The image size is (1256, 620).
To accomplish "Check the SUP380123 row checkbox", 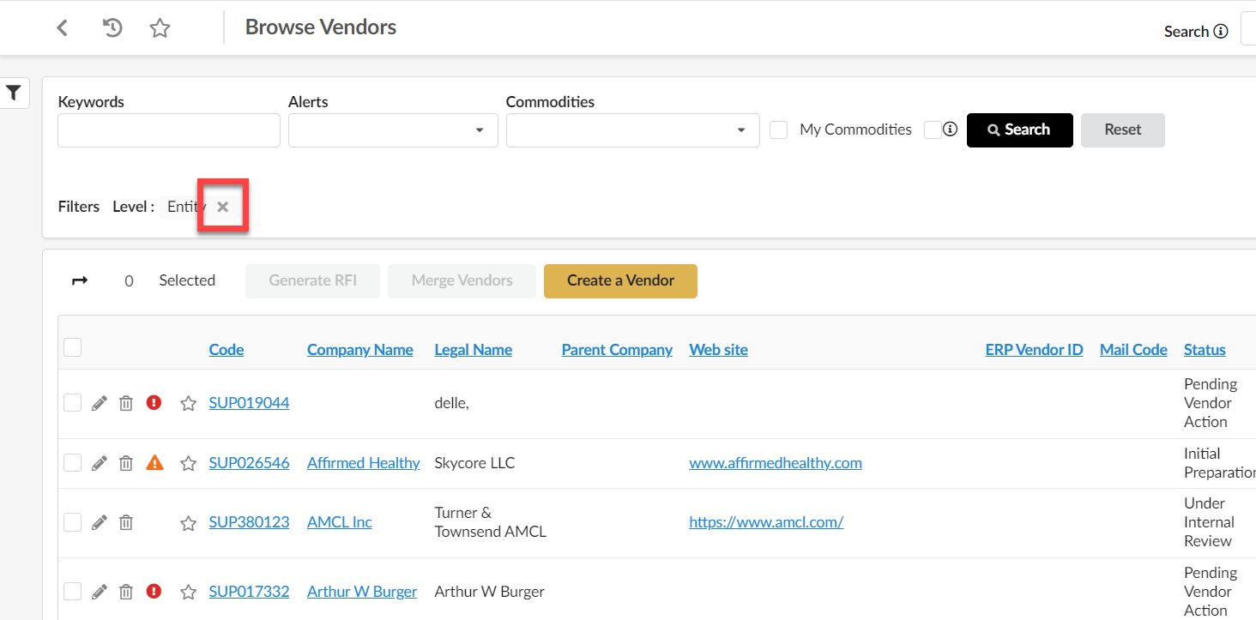I will coord(73,522).
